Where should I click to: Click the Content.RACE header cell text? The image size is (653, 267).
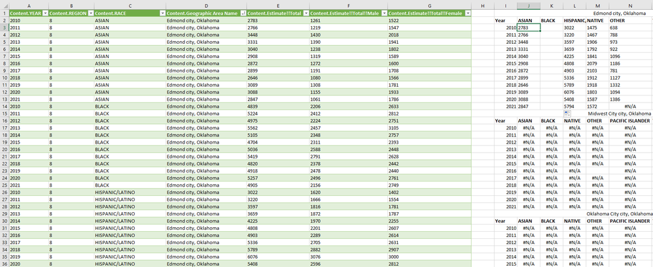click(x=114, y=13)
